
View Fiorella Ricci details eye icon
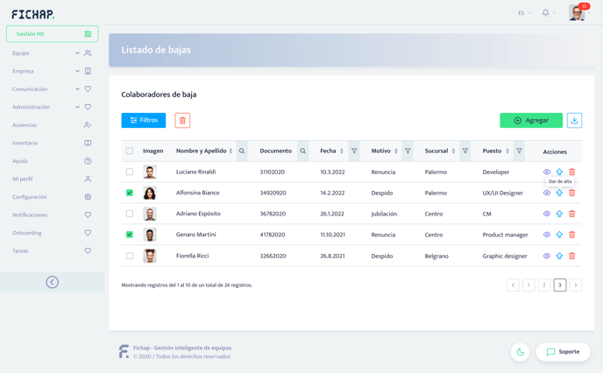[x=547, y=256]
